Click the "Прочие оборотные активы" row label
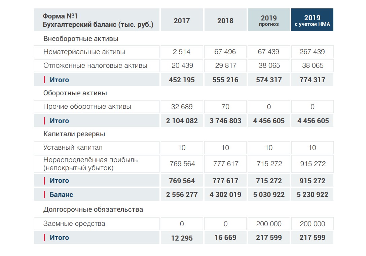The image size is (366, 256). coord(87,107)
